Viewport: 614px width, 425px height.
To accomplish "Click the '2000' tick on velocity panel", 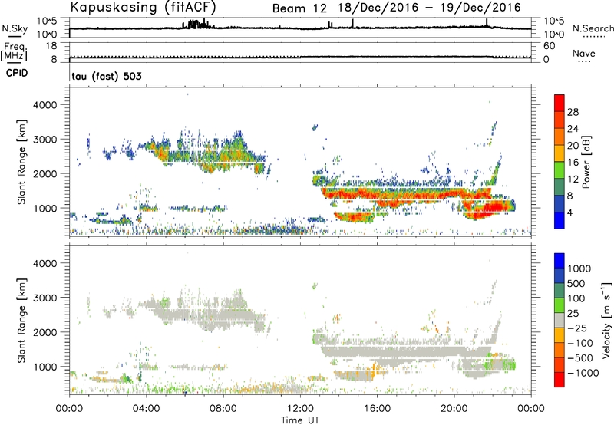I will 45,332.
